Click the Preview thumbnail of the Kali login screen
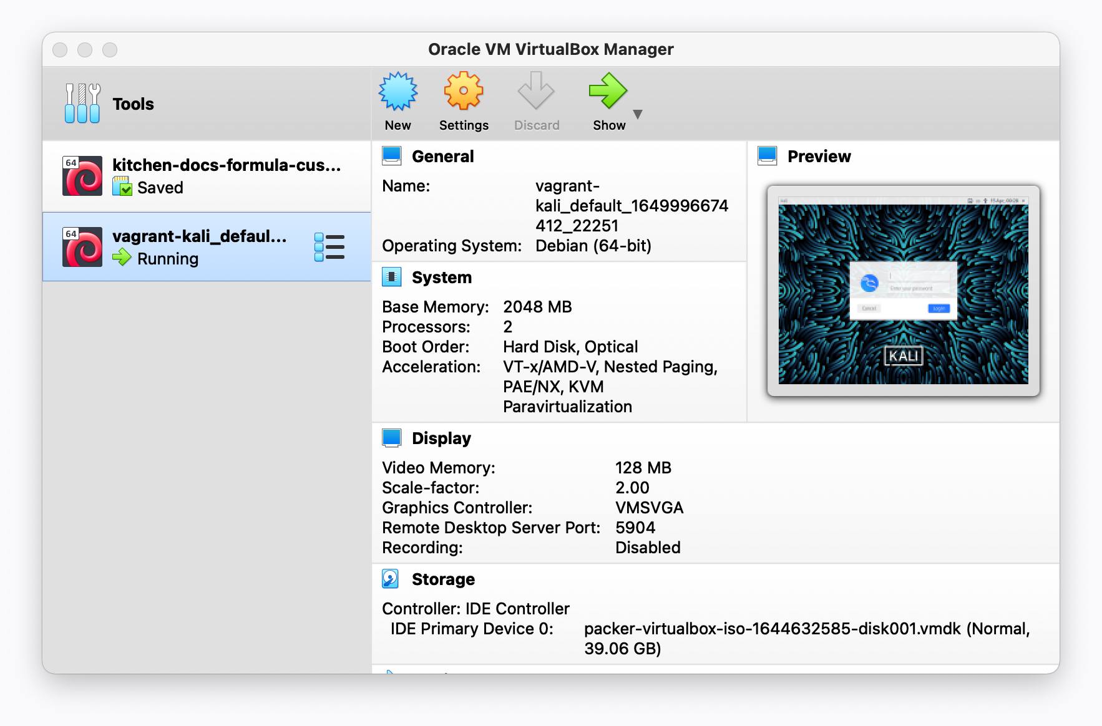The height and width of the screenshot is (726, 1102). point(903,291)
